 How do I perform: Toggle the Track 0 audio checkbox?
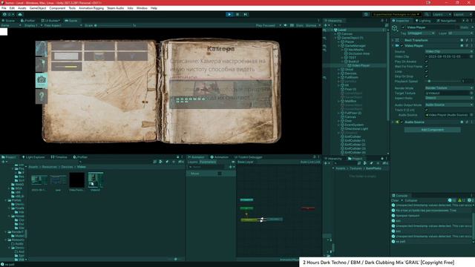point(426,110)
